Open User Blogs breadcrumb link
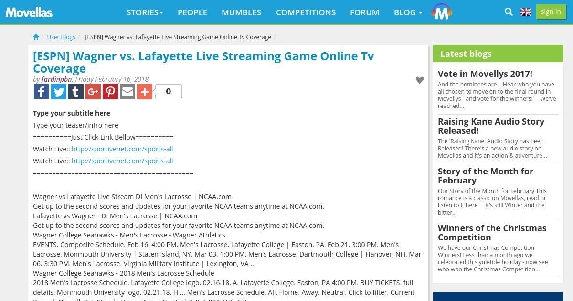 pos(61,37)
